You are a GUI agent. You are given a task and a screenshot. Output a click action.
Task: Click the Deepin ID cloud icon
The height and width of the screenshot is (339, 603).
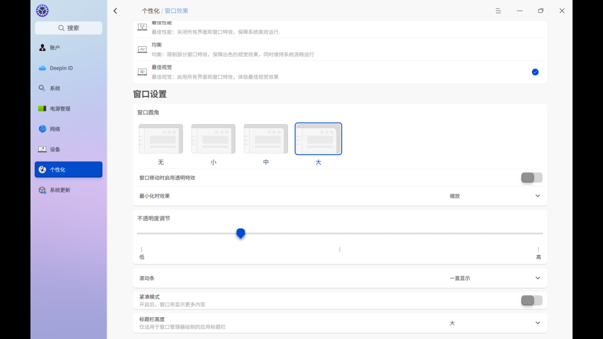pos(42,68)
